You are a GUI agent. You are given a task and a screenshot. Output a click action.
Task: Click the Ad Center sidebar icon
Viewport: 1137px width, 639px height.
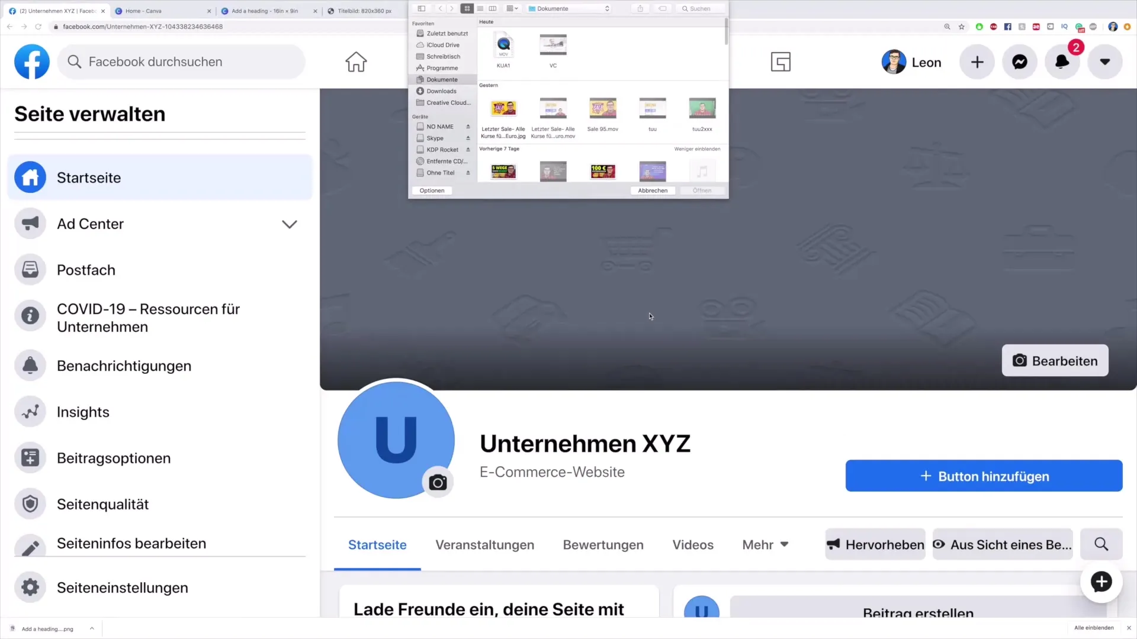[30, 224]
